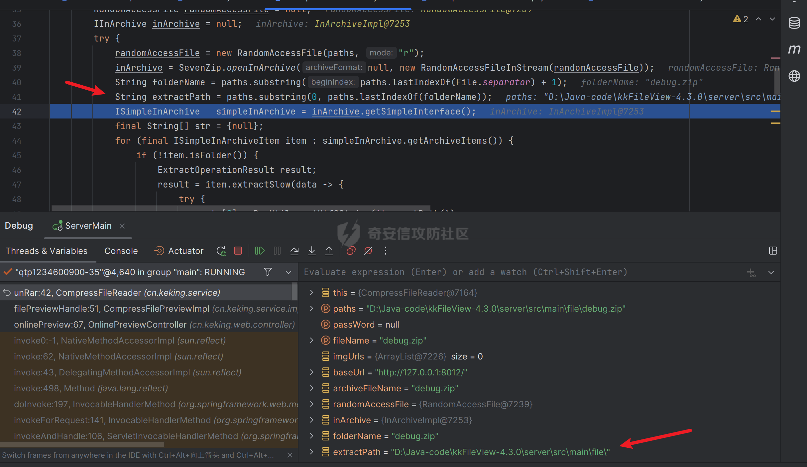Expand the baseUrl variable node
Image resolution: width=807 pixels, height=467 pixels.
(x=311, y=372)
